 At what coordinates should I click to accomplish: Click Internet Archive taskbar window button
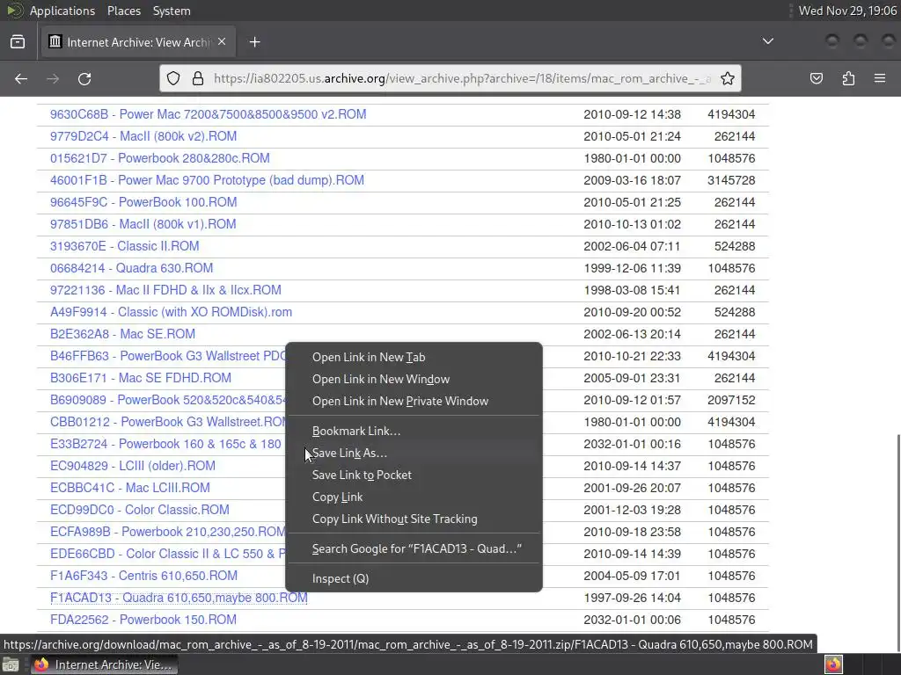pyautogui.click(x=104, y=664)
